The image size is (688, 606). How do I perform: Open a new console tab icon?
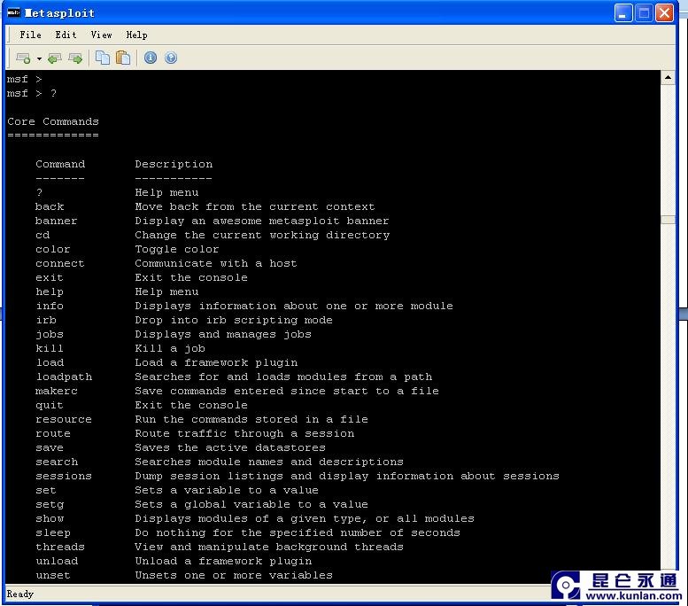[23, 58]
